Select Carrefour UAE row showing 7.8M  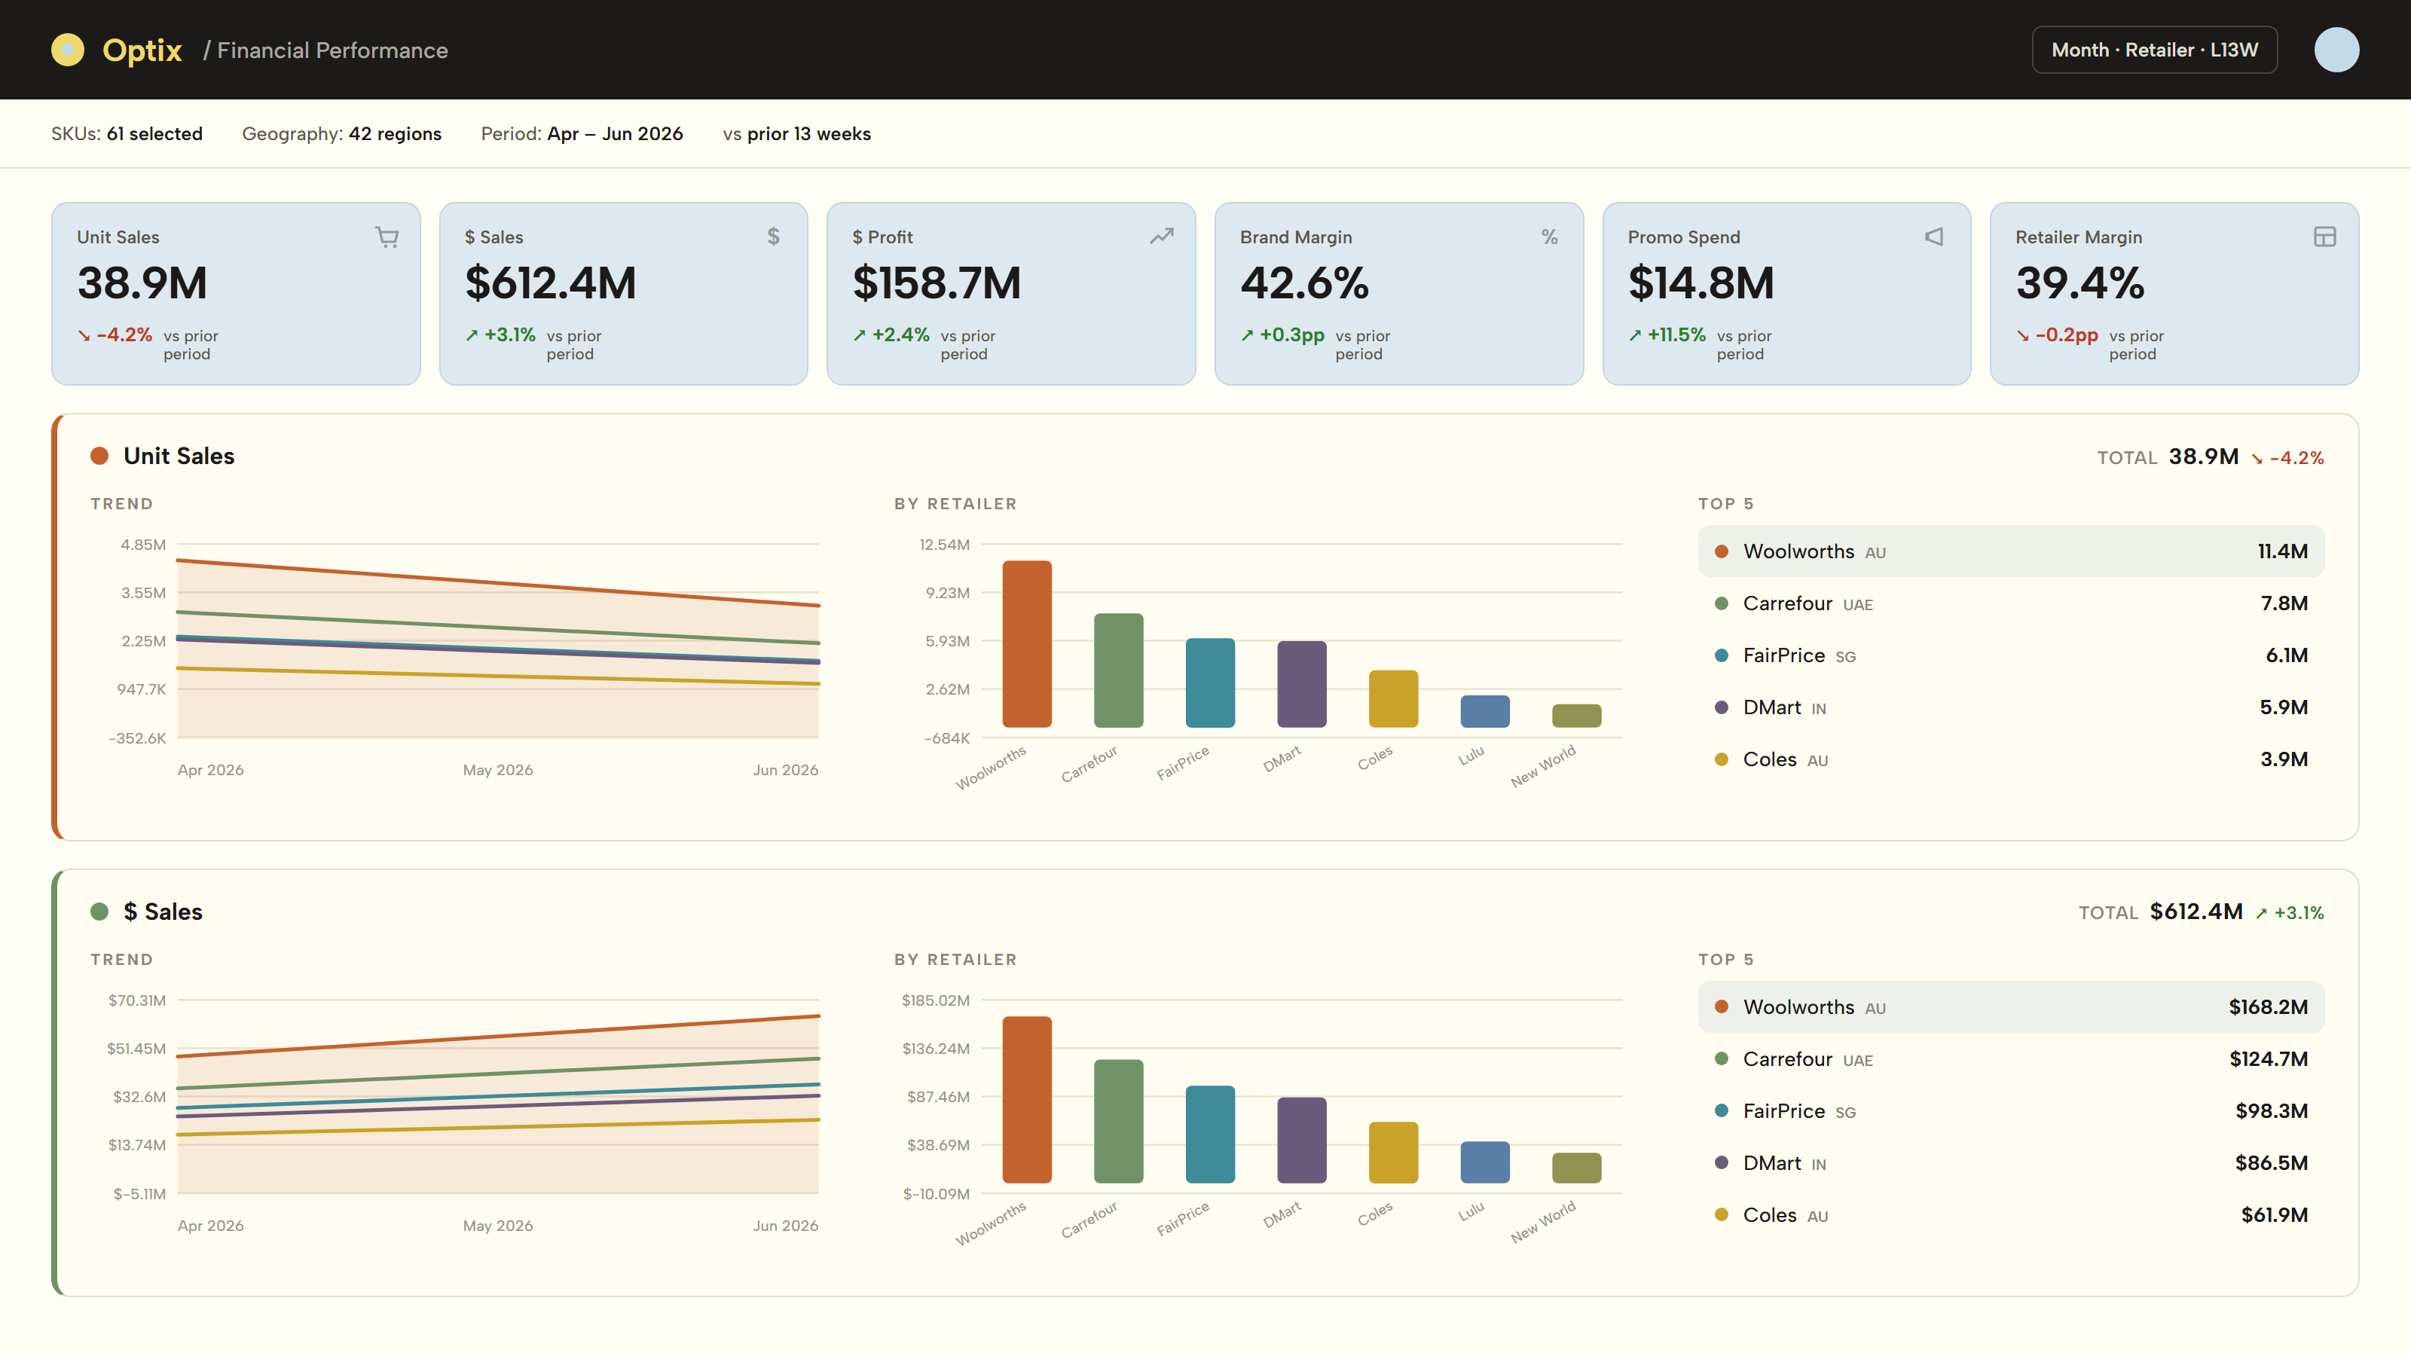[x=2010, y=603]
